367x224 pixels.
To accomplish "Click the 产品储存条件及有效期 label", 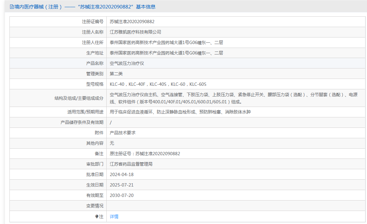I will pos(82,123).
